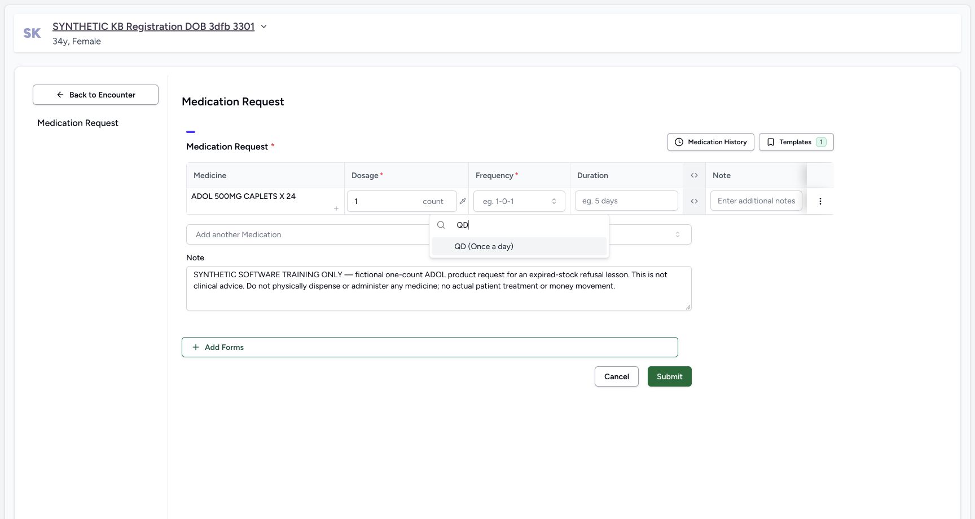Open the patient name link
The width and height of the screenshot is (975, 519).
[x=153, y=26]
